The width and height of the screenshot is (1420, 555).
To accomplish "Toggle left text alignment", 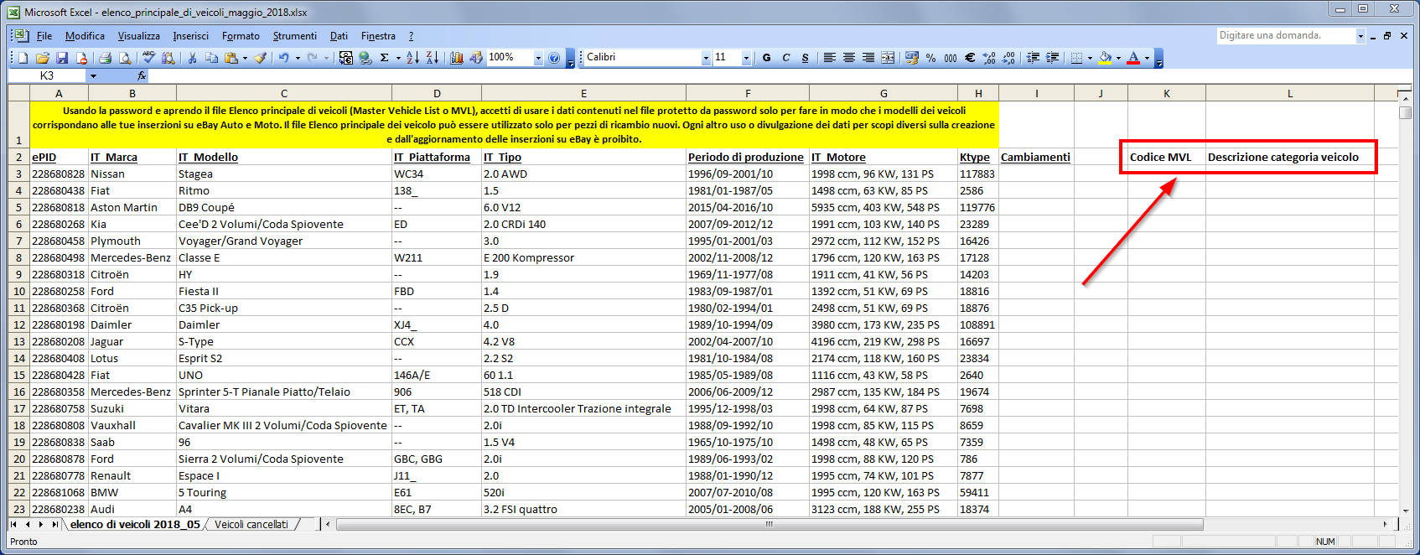I will 830,58.
